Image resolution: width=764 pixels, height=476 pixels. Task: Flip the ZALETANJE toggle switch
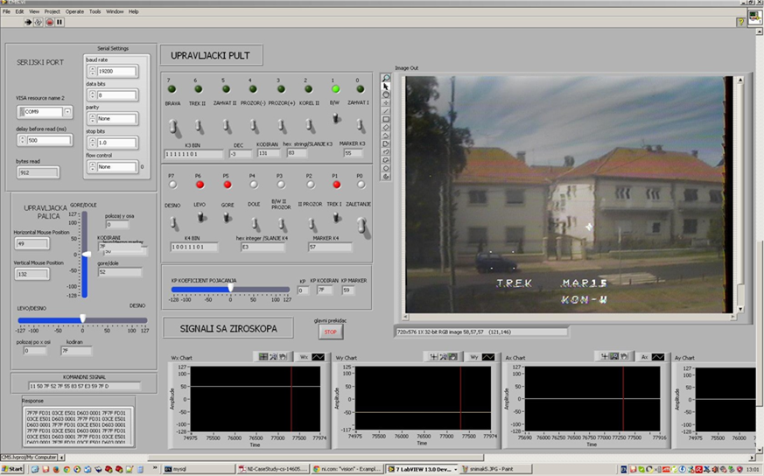pos(359,227)
